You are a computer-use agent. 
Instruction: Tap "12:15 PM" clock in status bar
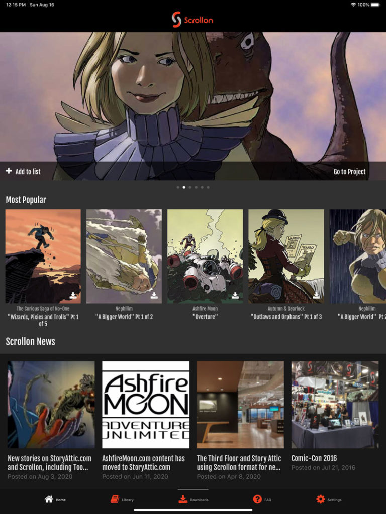(16, 5)
